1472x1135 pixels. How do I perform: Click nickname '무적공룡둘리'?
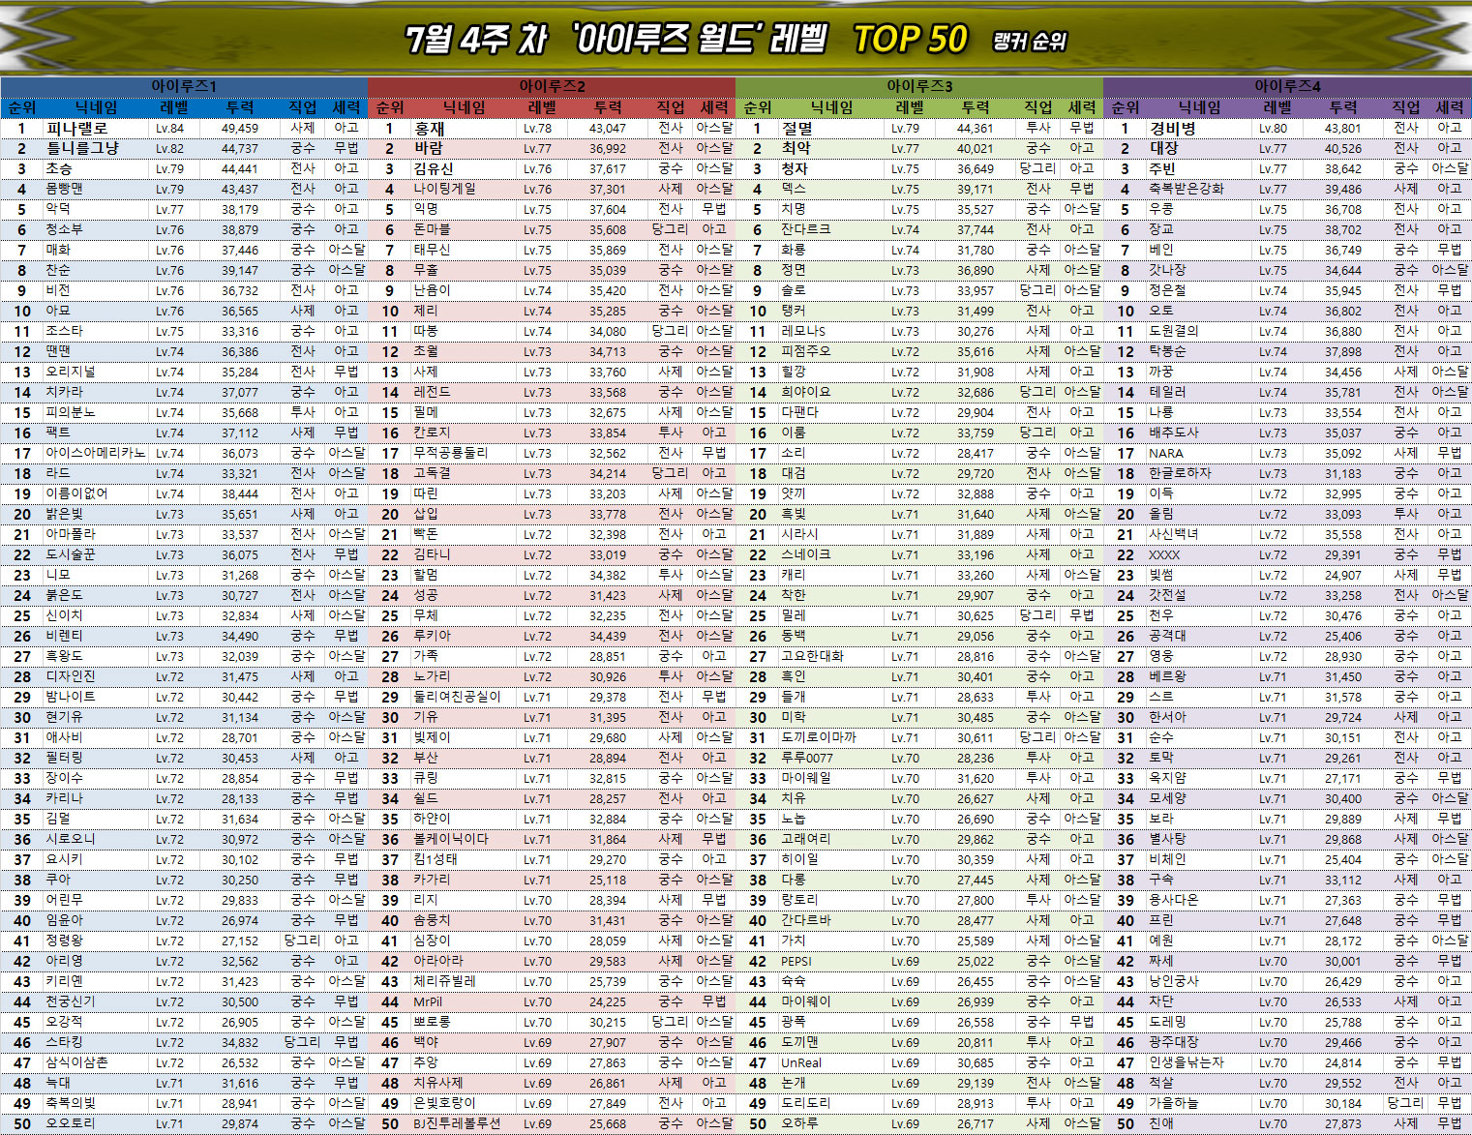pyautogui.click(x=451, y=453)
